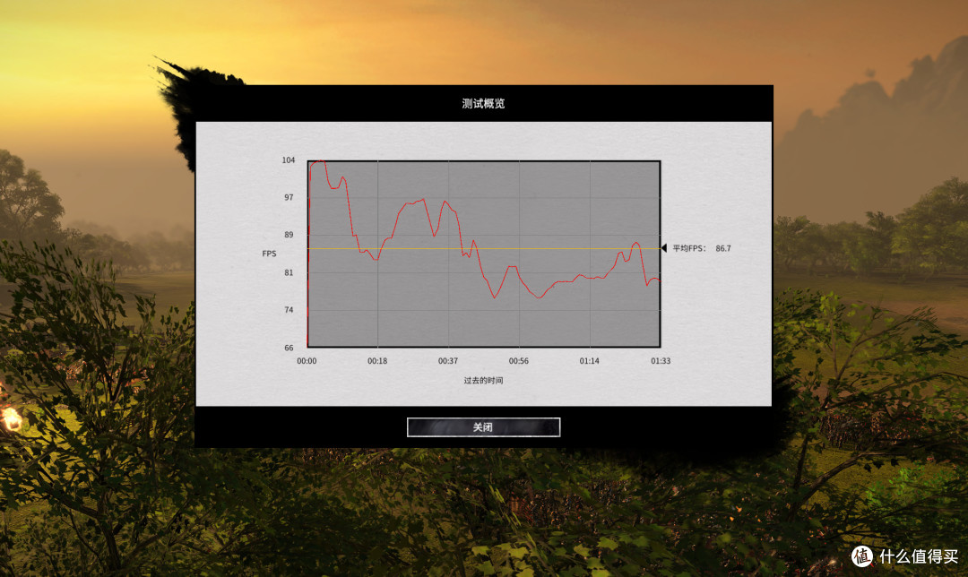Image resolution: width=968 pixels, height=577 pixels.
Task: Click the 81 y-axis value
Action: point(289,272)
